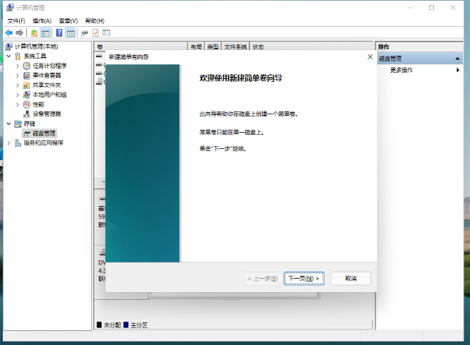Click the red checkmark toolbar icon
This screenshot has width=470, height=345.
click(95, 32)
